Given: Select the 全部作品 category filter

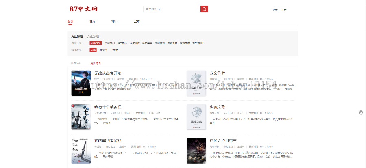Looking at the screenshot, I should point(96,43).
